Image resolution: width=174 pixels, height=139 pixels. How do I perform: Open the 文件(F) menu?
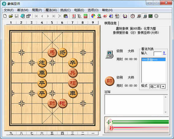pyautogui.click(x=8, y=10)
